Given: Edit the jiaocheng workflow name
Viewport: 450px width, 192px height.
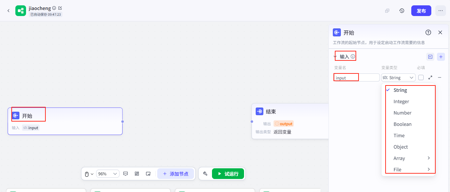Looking at the screenshot, I should tap(60, 8).
